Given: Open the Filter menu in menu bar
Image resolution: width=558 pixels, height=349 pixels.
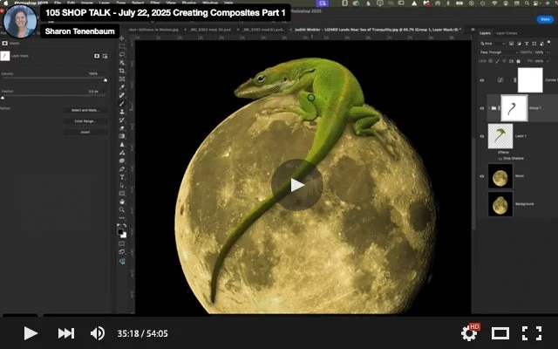Looking at the screenshot, I should [155, 3].
